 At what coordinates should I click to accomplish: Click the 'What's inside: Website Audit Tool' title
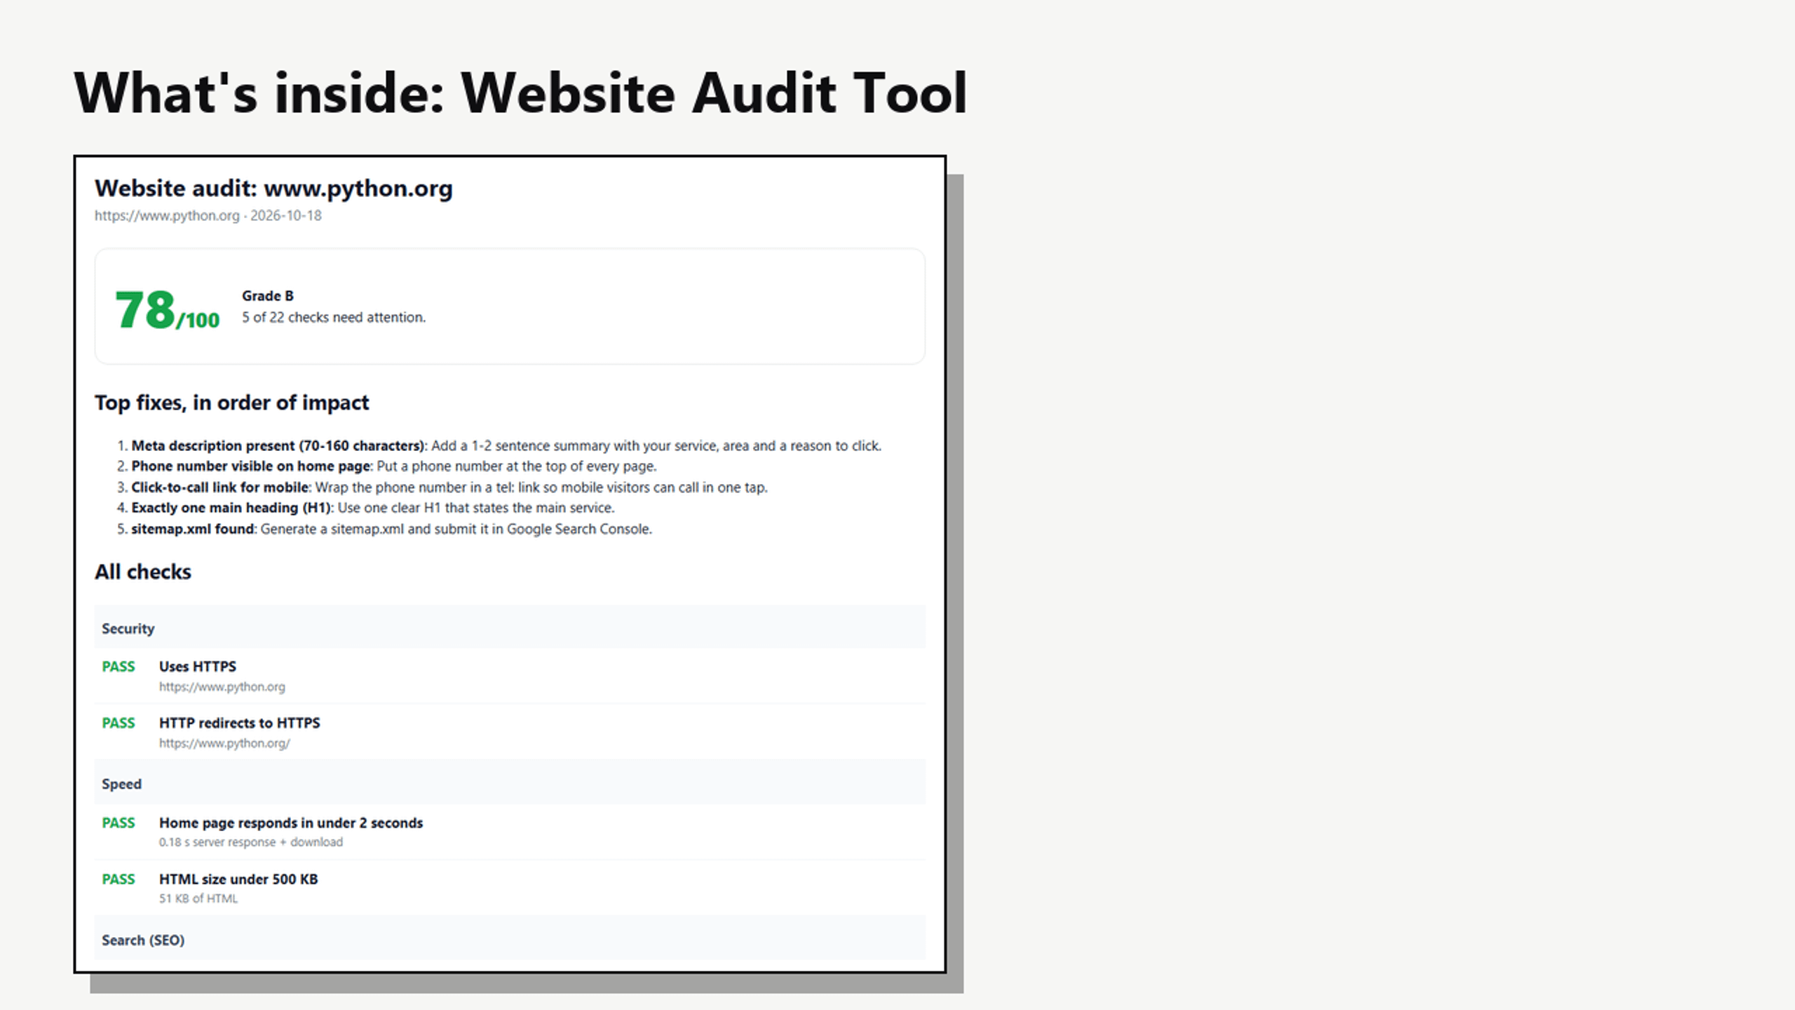520,93
